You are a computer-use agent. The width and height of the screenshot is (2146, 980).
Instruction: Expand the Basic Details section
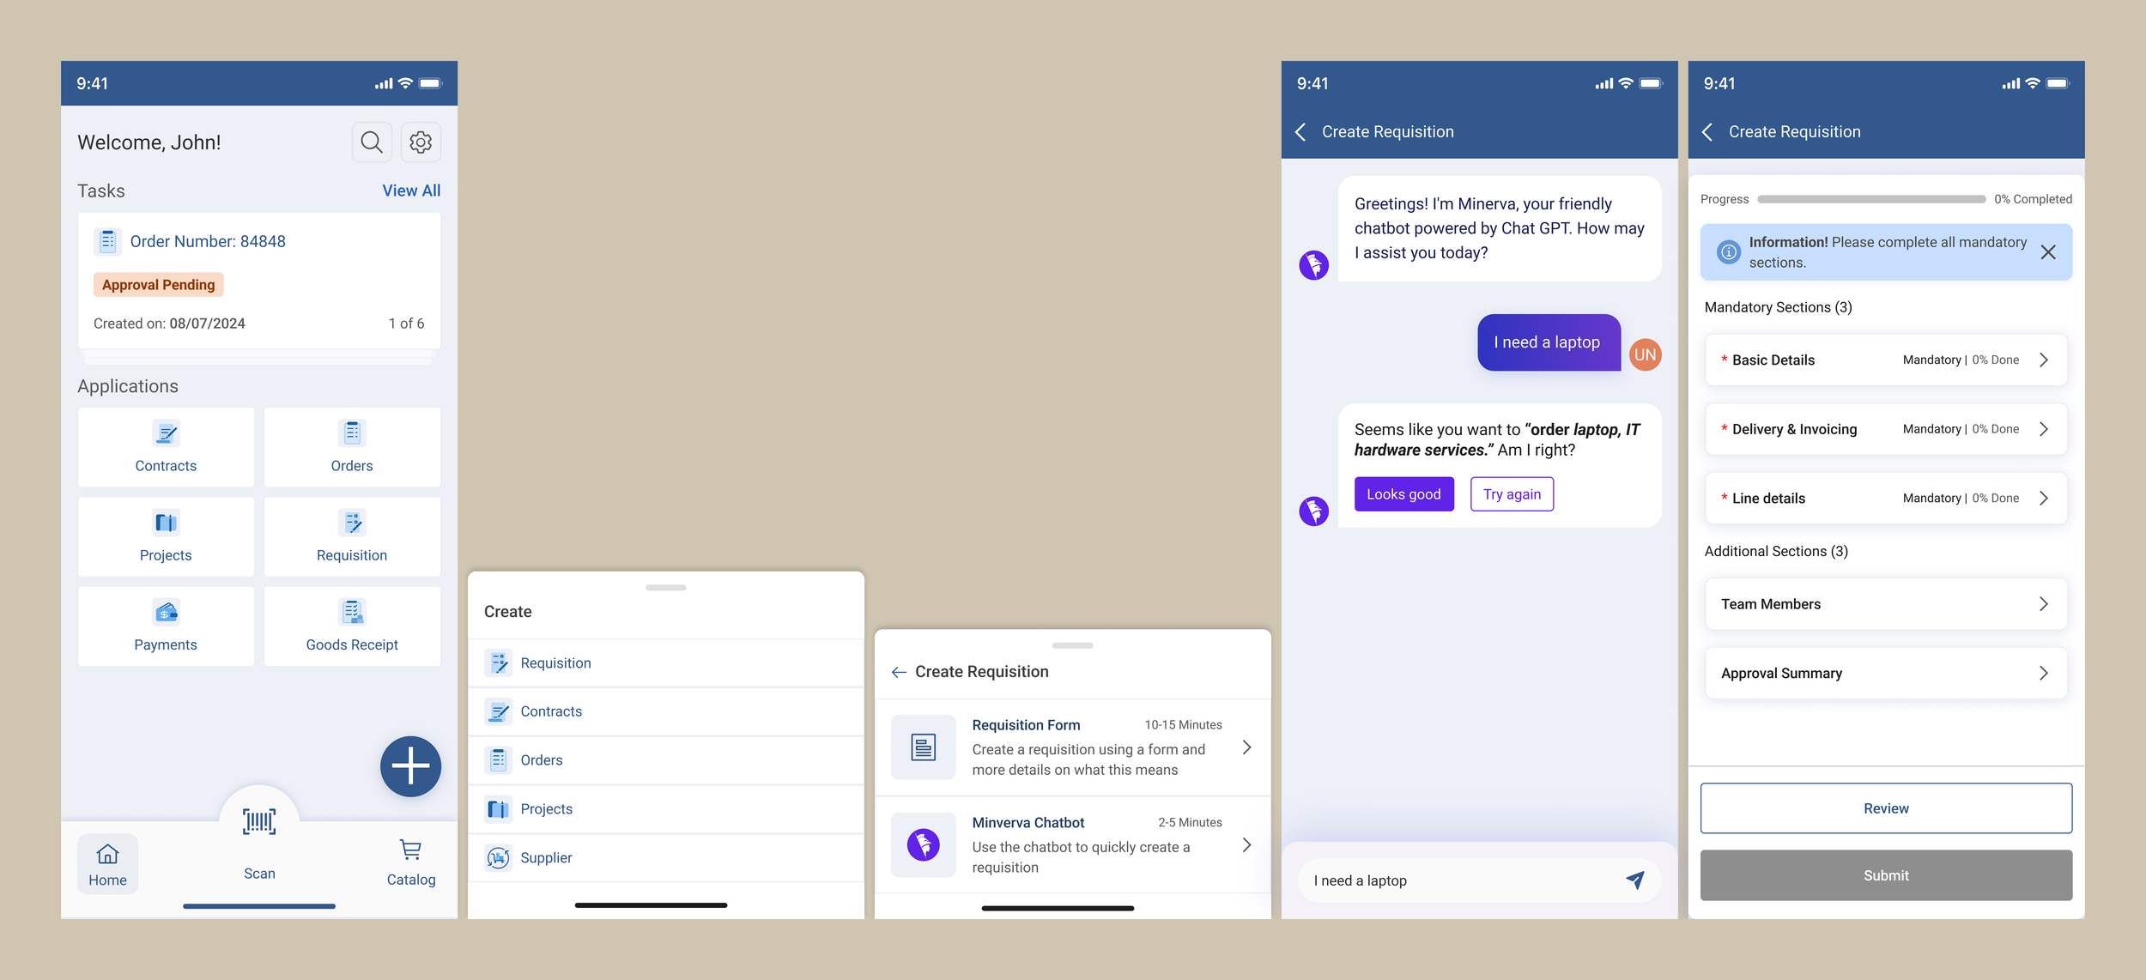pos(1885,360)
